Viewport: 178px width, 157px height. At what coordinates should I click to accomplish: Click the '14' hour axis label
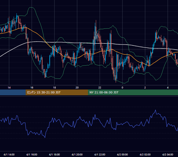(9, 88)
